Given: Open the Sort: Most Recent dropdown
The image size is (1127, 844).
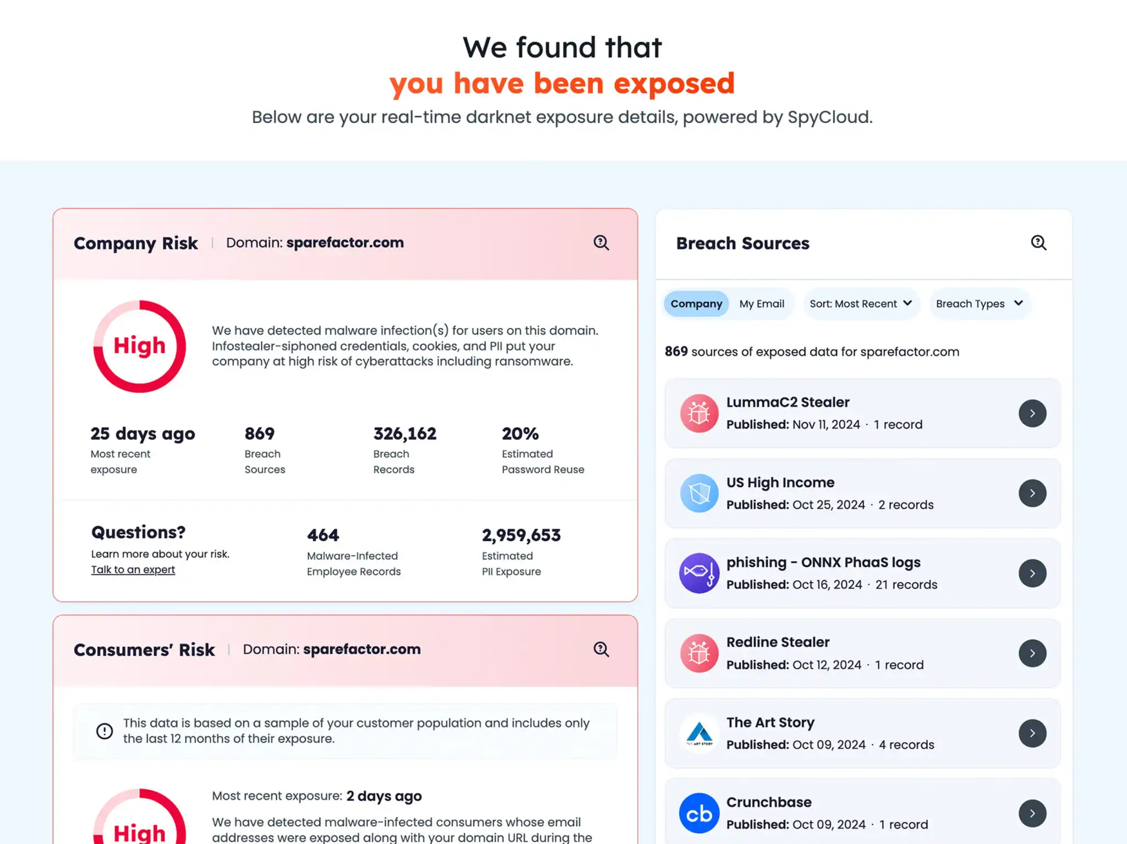Looking at the screenshot, I should pos(861,304).
